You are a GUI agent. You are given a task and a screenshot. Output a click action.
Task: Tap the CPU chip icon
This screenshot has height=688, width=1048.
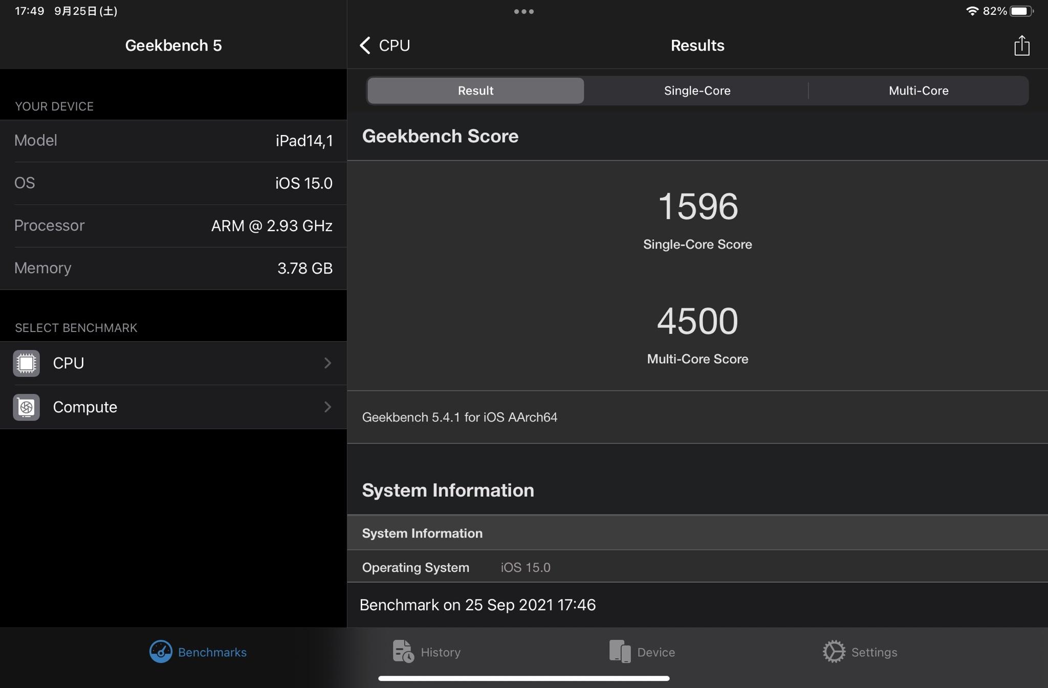click(x=26, y=363)
